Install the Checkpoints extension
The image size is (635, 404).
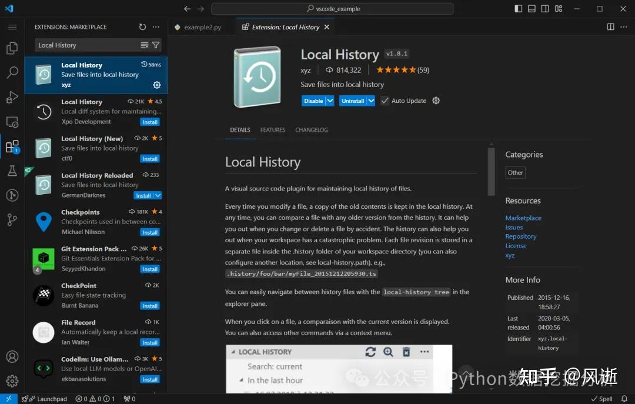point(150,233)
